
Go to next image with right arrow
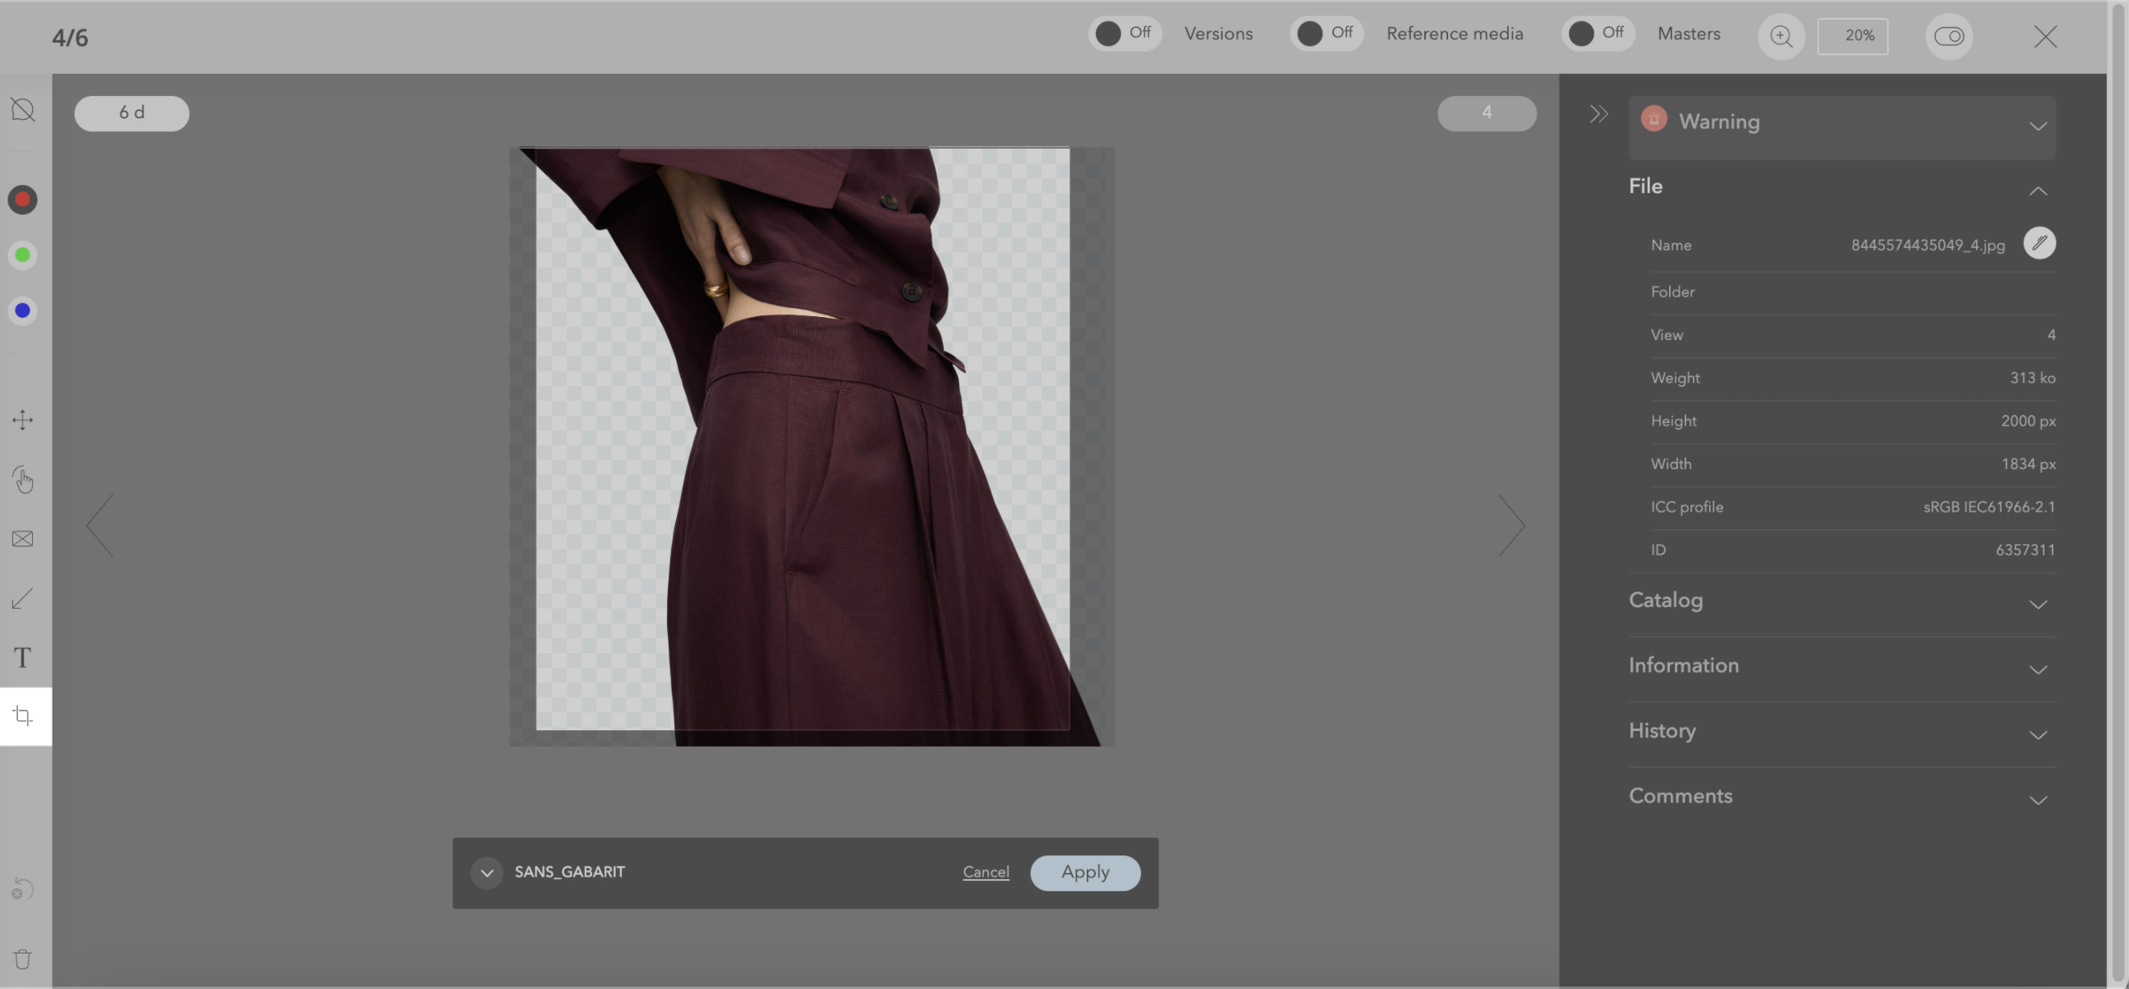(x=1511, y=526)
